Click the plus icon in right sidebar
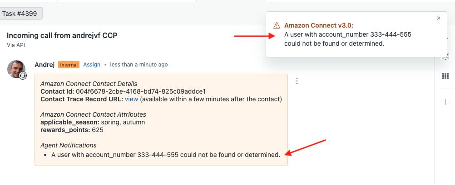Viewport: 455px width, 185px height. pos(445,102)
